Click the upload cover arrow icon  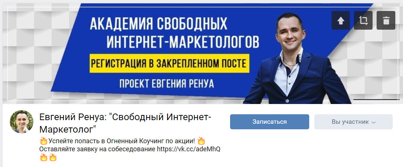(341, 20)
